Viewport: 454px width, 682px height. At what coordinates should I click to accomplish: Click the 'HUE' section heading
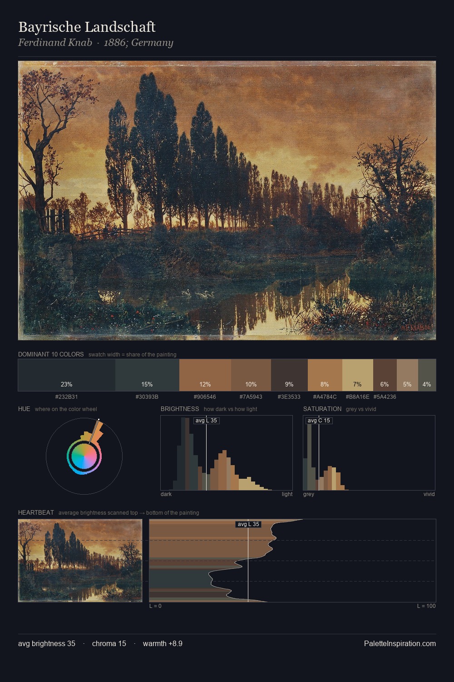pos(24,409)
